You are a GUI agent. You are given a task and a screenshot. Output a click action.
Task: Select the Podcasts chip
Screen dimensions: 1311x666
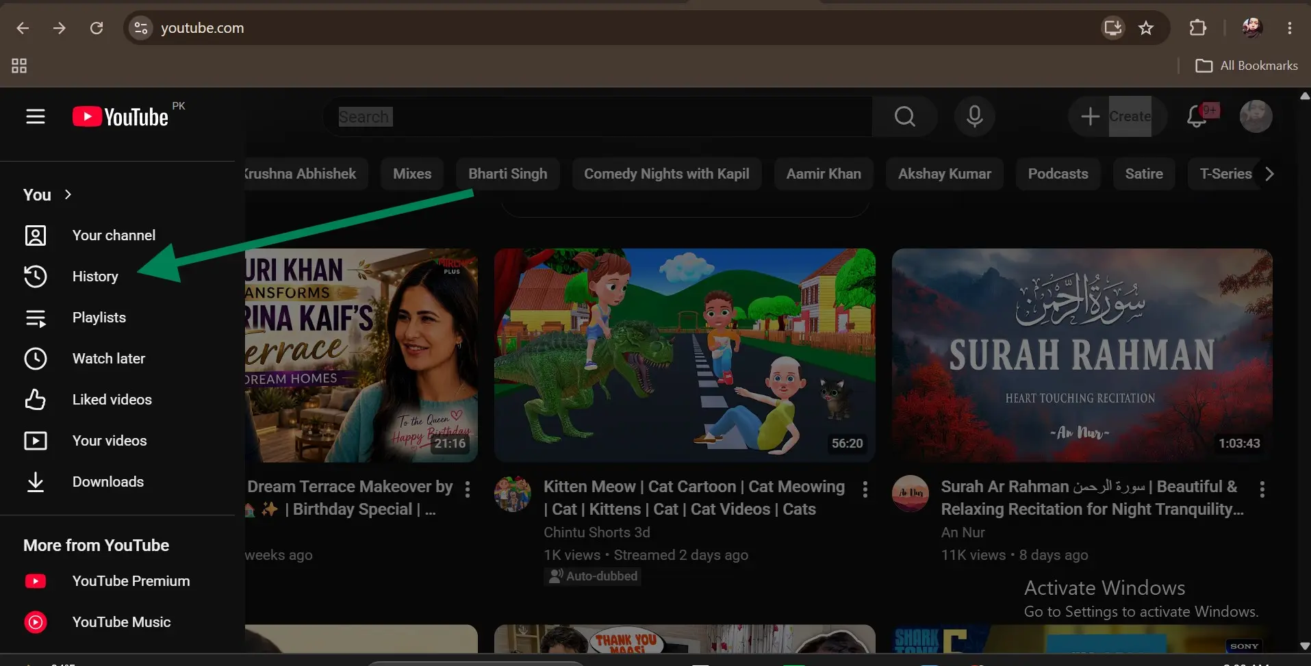tap(1058, 174)
